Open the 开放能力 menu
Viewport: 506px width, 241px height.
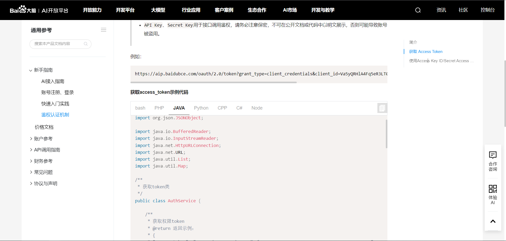point(92,10)
